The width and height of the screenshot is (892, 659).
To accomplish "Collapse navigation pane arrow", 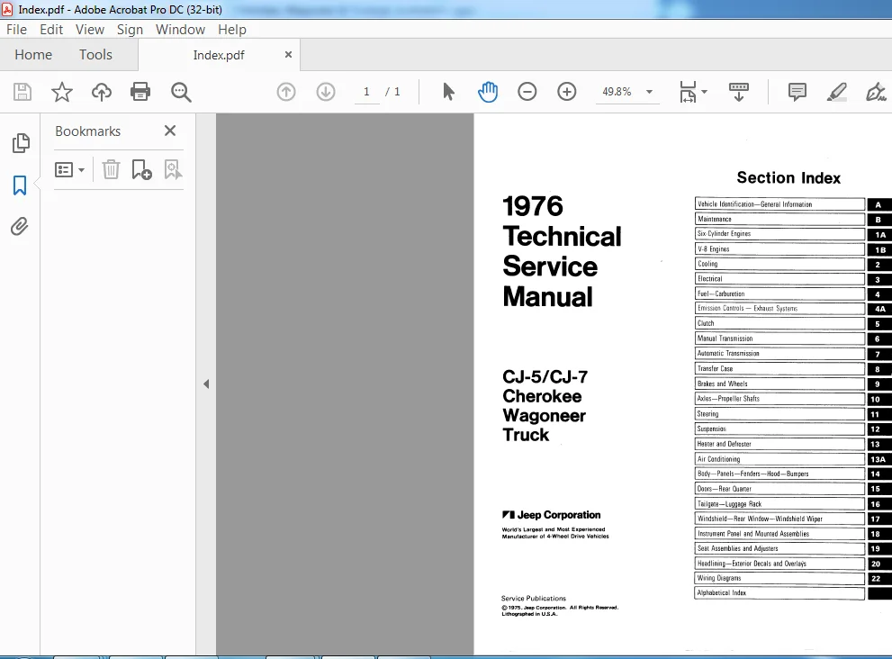I will coord(206,384).
